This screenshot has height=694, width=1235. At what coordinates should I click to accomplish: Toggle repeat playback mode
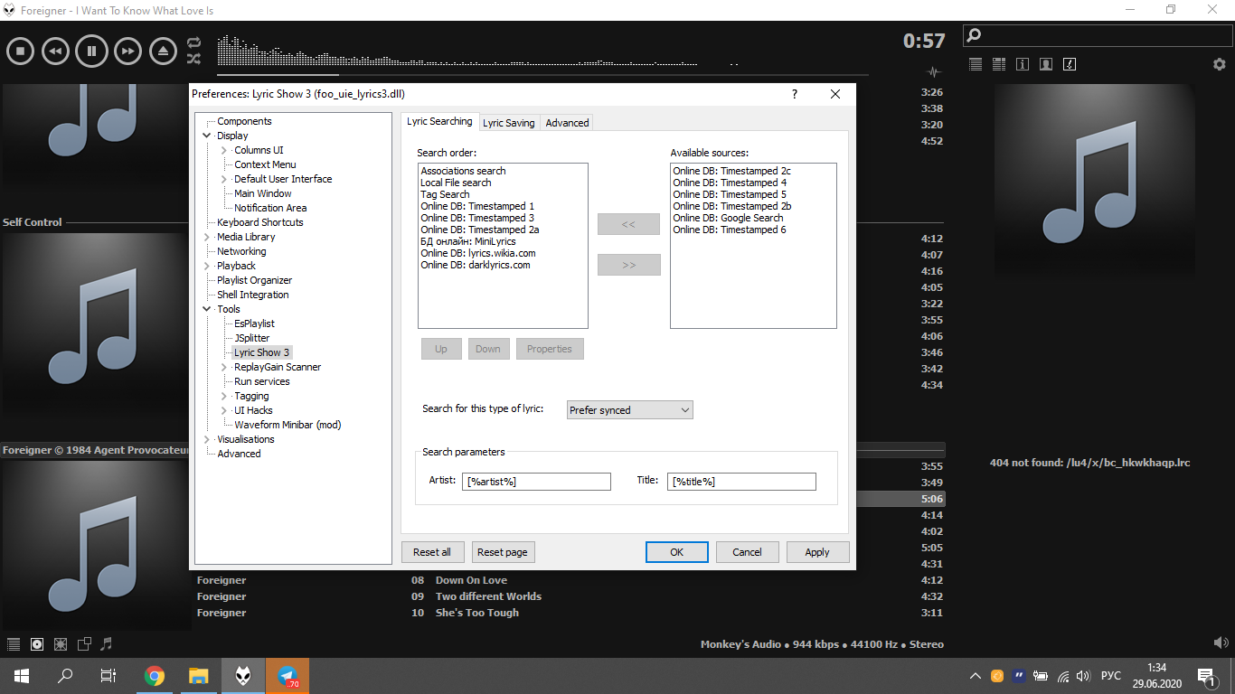(x=193, y=42)
